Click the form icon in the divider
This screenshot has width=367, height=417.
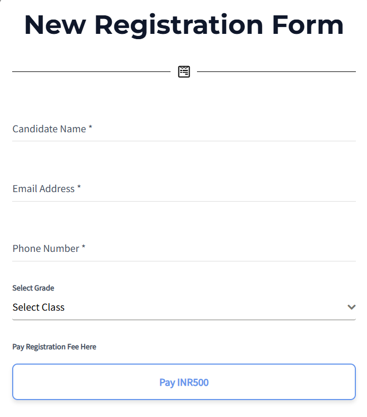click(184, 71)
